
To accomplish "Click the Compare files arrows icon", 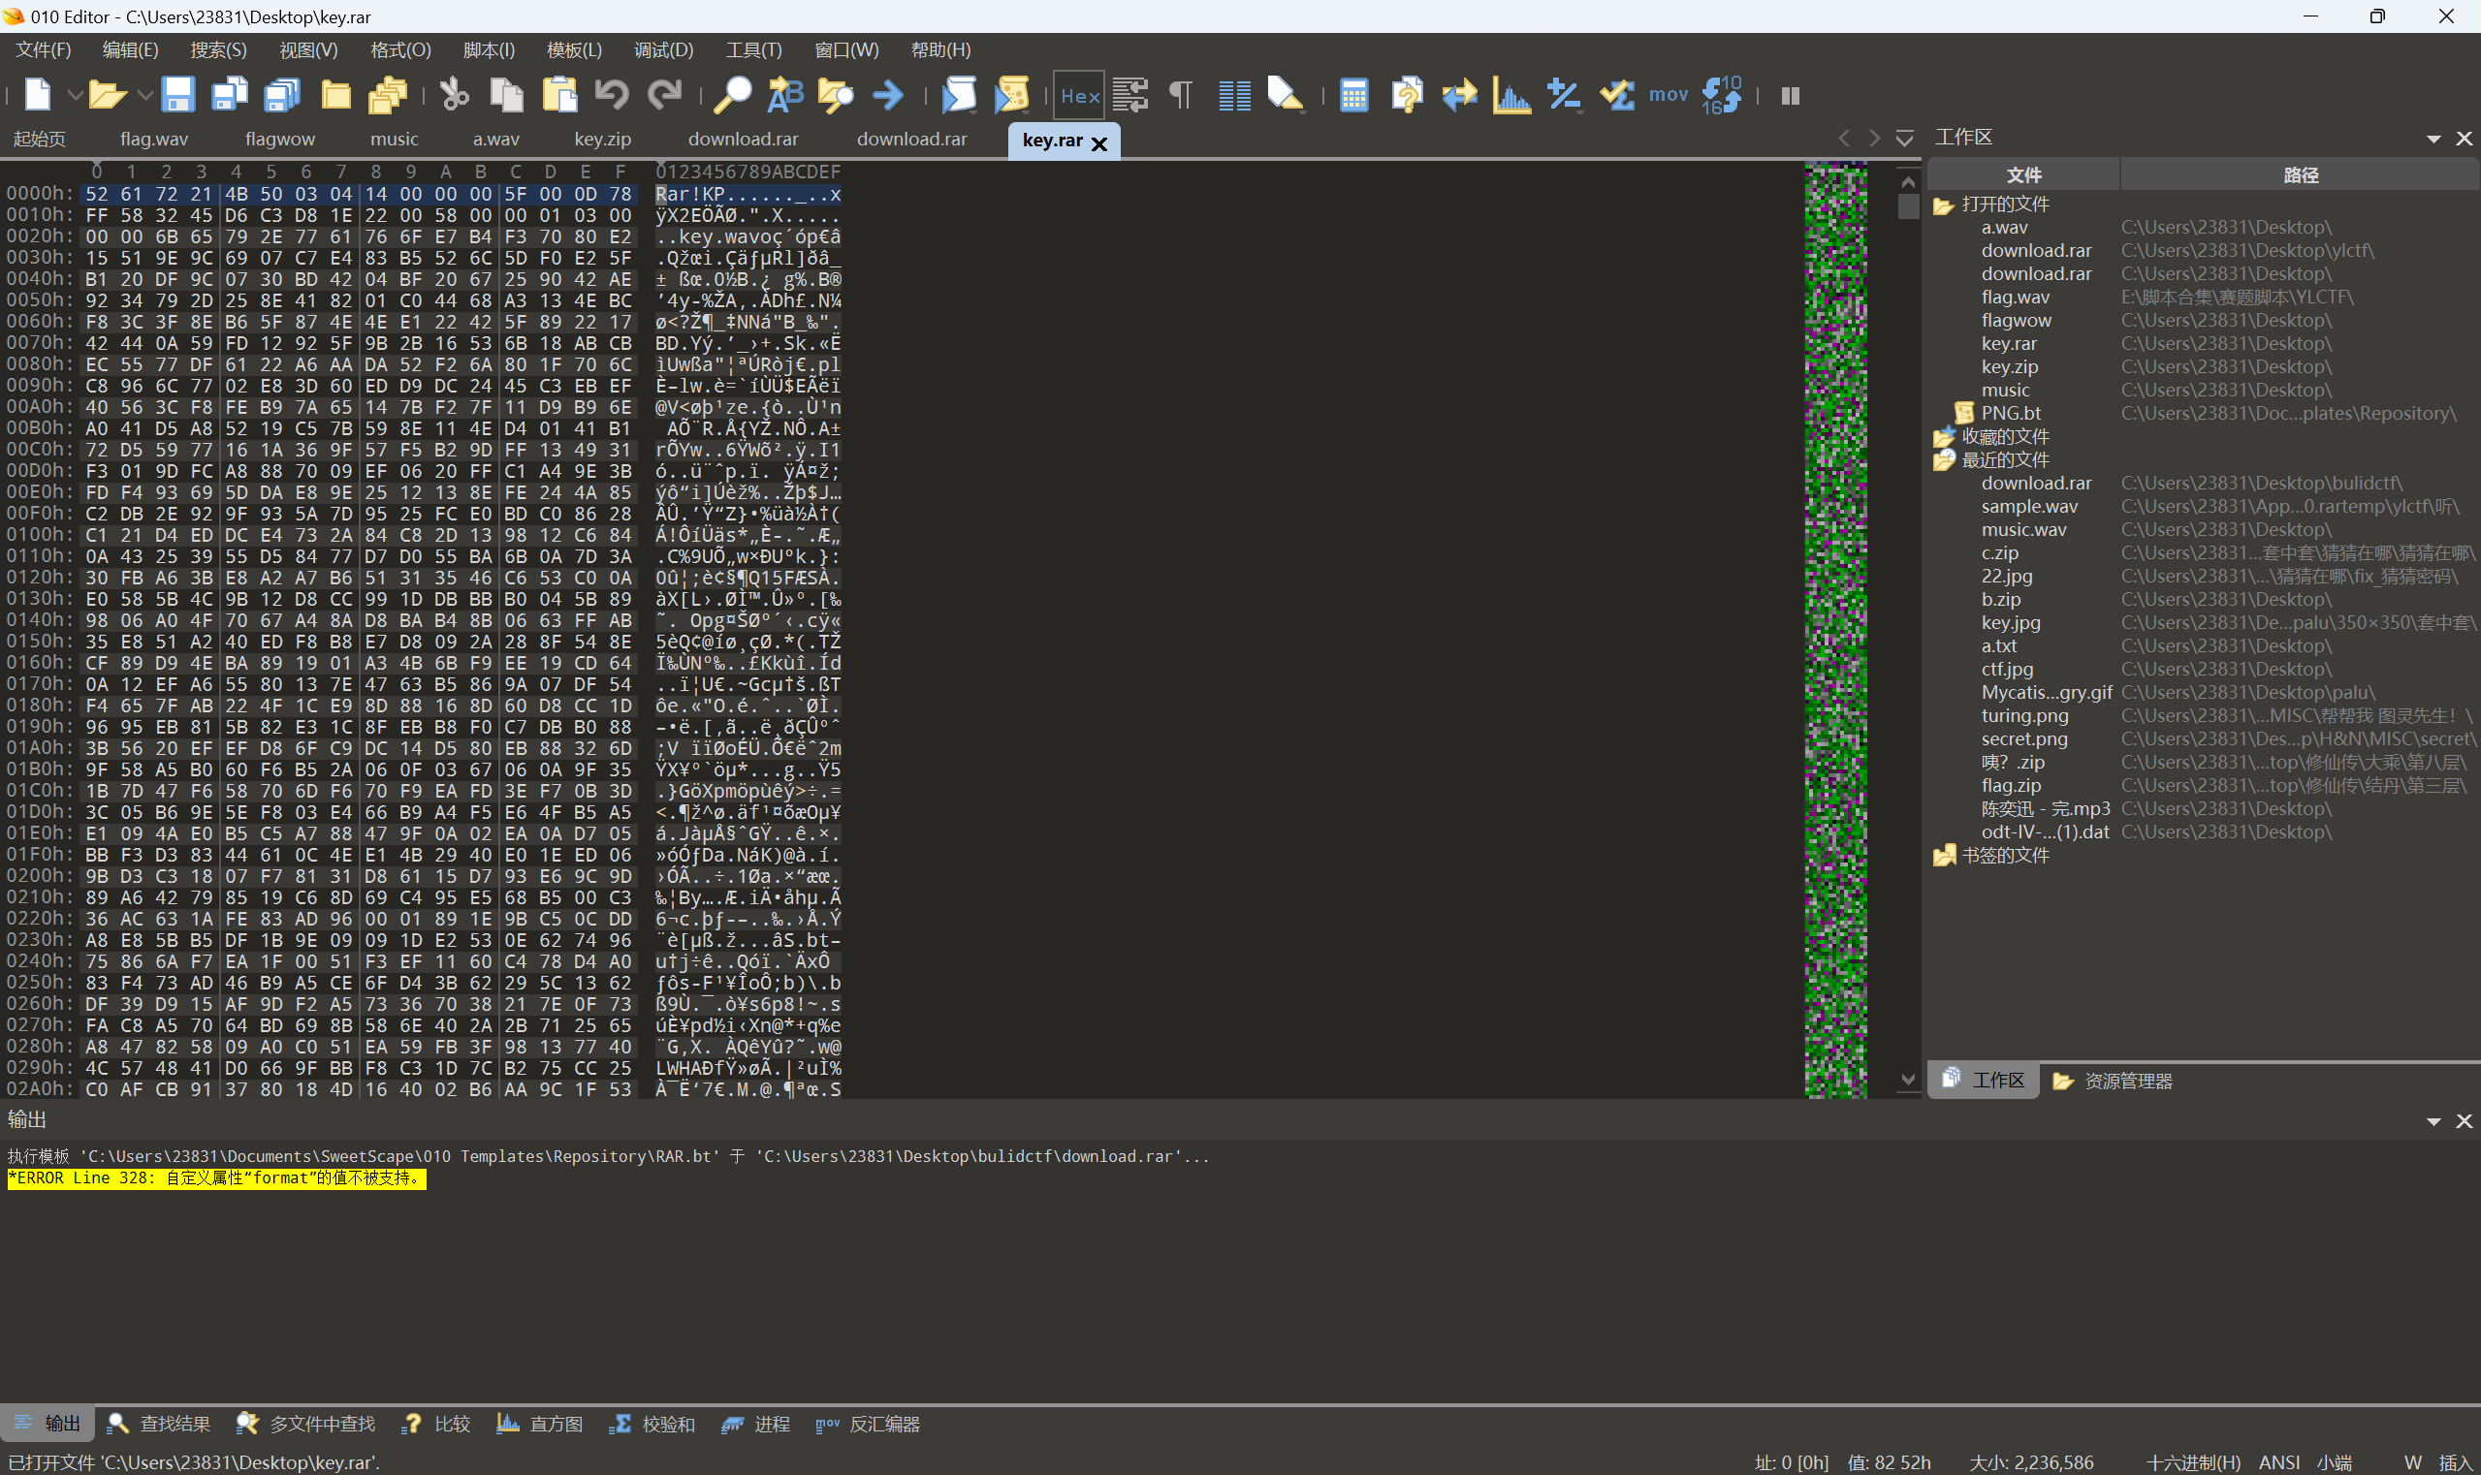I will [x=1460, y=95].
